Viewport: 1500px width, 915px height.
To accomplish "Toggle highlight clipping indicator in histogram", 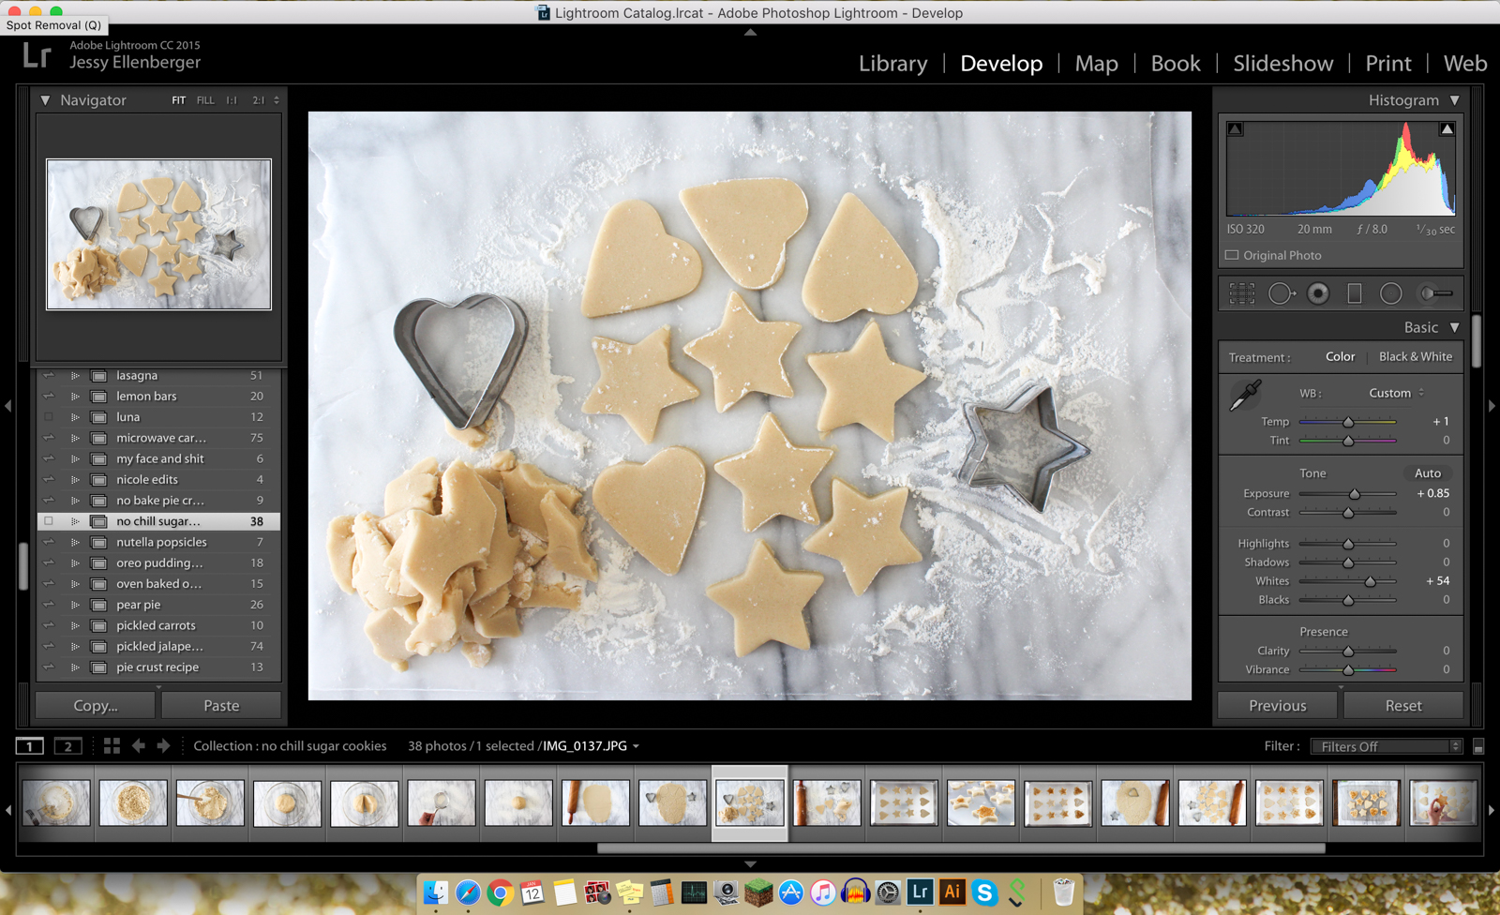I will [x=1447, y=129].
